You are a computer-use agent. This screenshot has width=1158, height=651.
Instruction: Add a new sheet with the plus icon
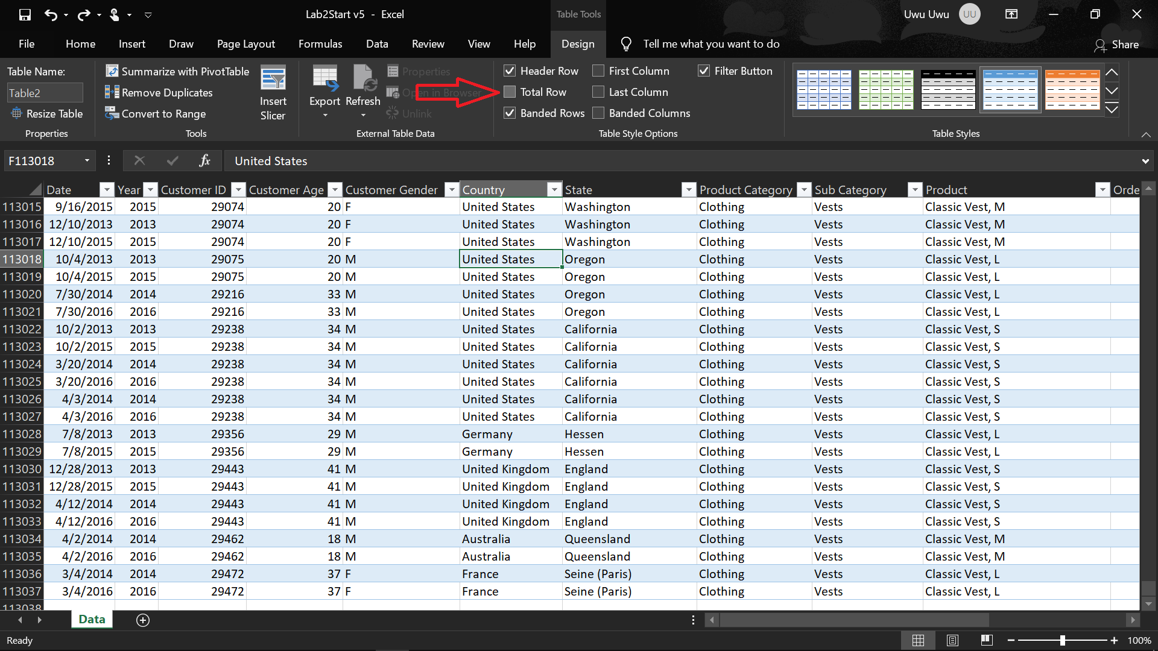pyautogui.click(x=143, y=620)
